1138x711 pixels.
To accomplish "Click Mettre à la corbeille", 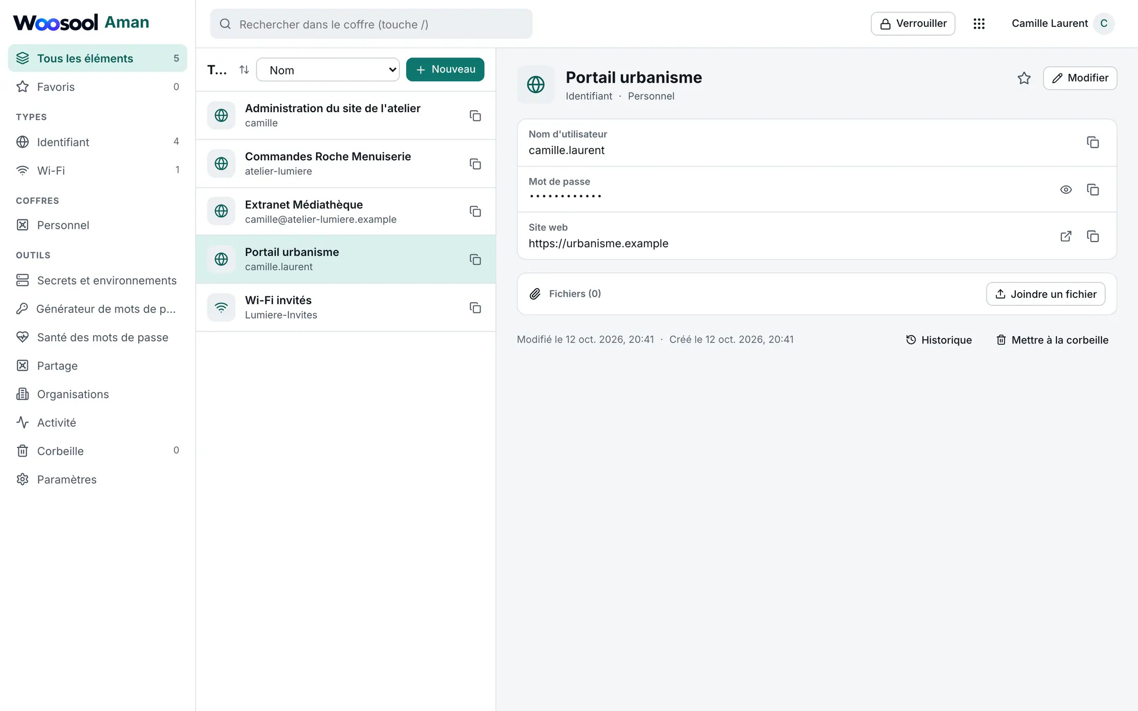I will 1052,340.
